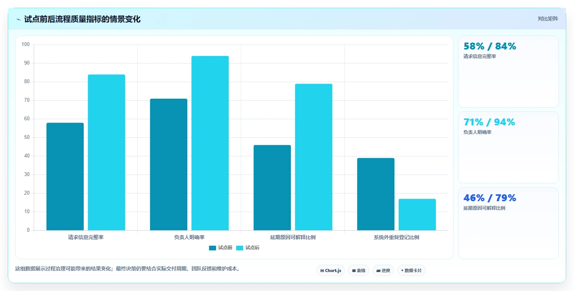This screenshot has height=291, width=574.
Task: Click the 试点后 bar for 延期原因可解释比例
Action: point(314,157)
